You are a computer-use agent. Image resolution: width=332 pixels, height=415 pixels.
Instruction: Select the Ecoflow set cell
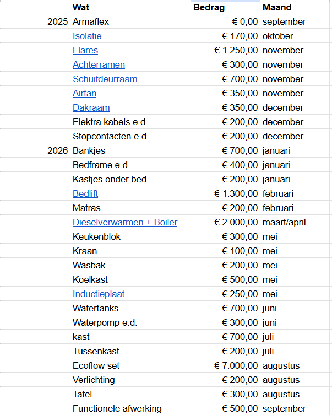click(x=130, y=366)
